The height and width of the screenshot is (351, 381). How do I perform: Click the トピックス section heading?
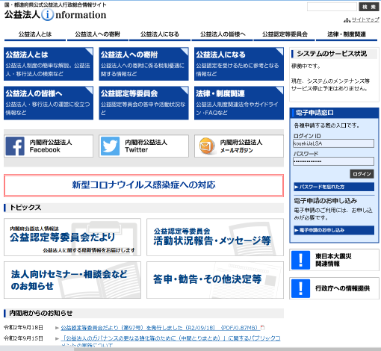pos(25,208)
